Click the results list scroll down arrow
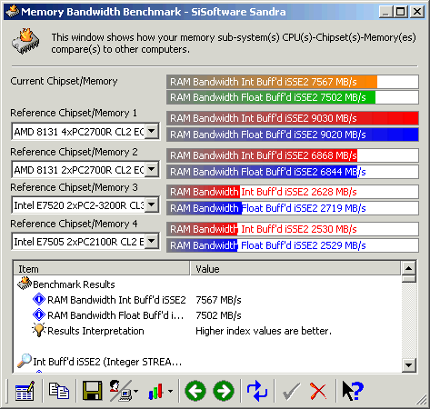The image size is (430, 409). pyautogui.click(x=408, y=364)
